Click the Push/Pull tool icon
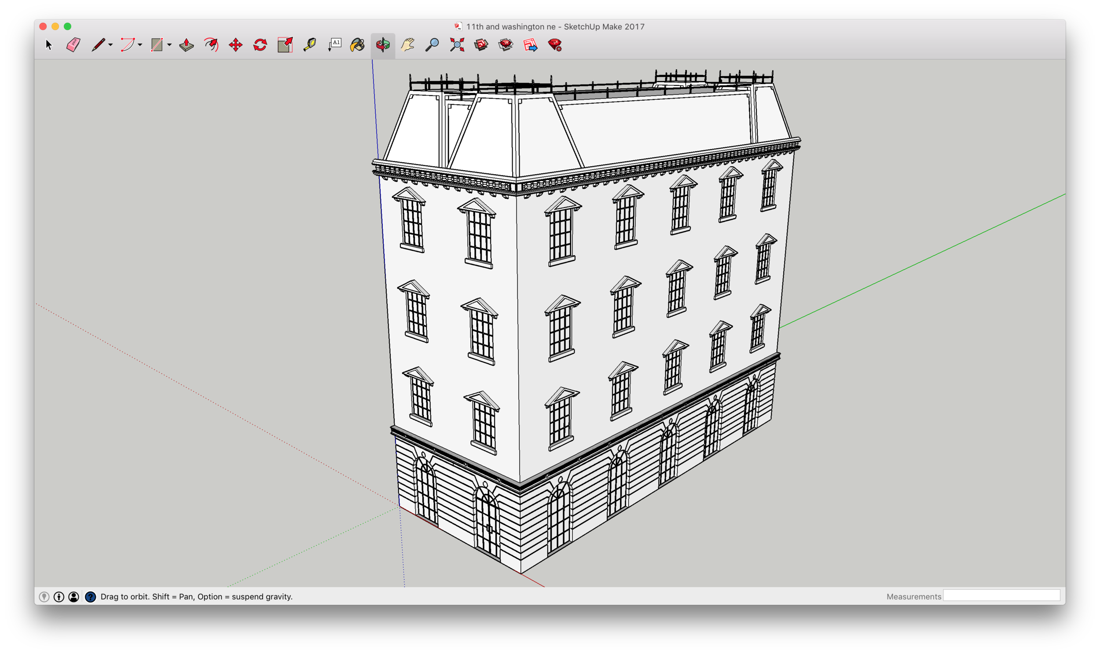 click(x=186, y=45)
